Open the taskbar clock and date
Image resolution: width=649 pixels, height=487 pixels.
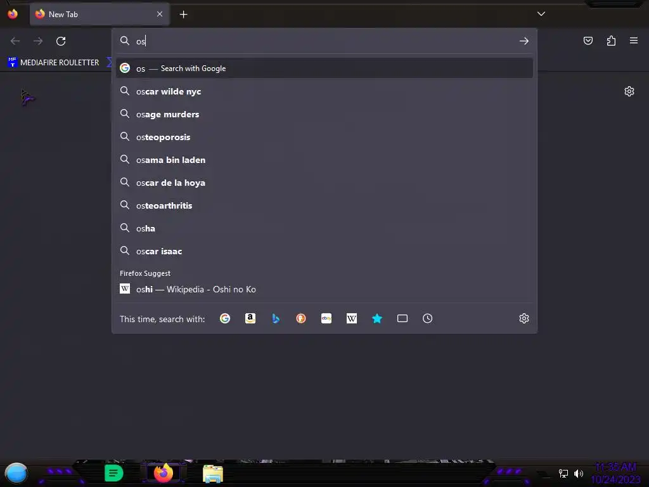pyautogui.click(x=615, y=473)
